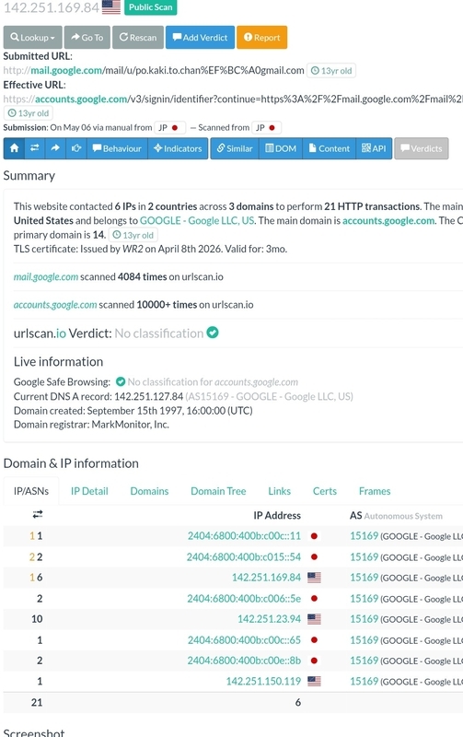463x737 pixels.
Task: Open HTTP transactions arrows icon tab
Action: point(35,148)
